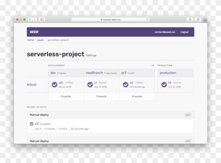Open jayair in the breadcrumb
The width and height of the screenshot is (221, 163).
(41, 40)
